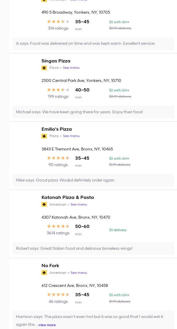View the menu for Katonah Pizza & Pasta
This screenshot has height=329, width=177.
coord(79,204)
